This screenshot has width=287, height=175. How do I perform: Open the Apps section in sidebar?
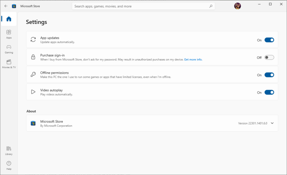[x=9, y=34]
